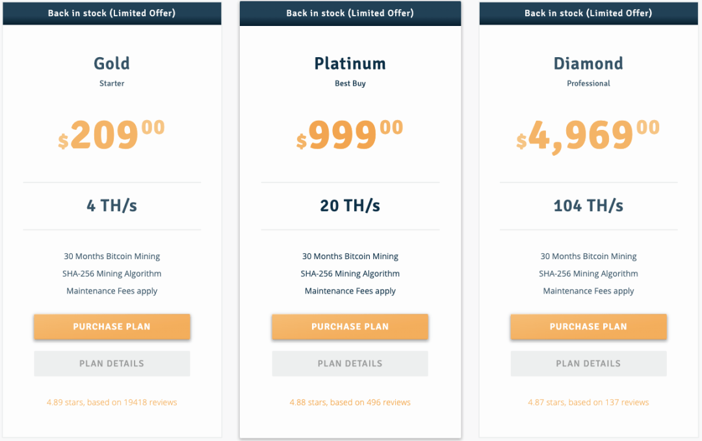Click Gold's Back in stock banner

click(112, 13)
